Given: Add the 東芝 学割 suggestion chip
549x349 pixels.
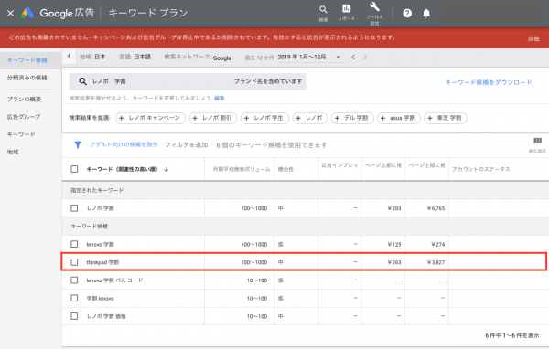Looking at the screenshot, I should pyautogui.click(x=446, y=118).
